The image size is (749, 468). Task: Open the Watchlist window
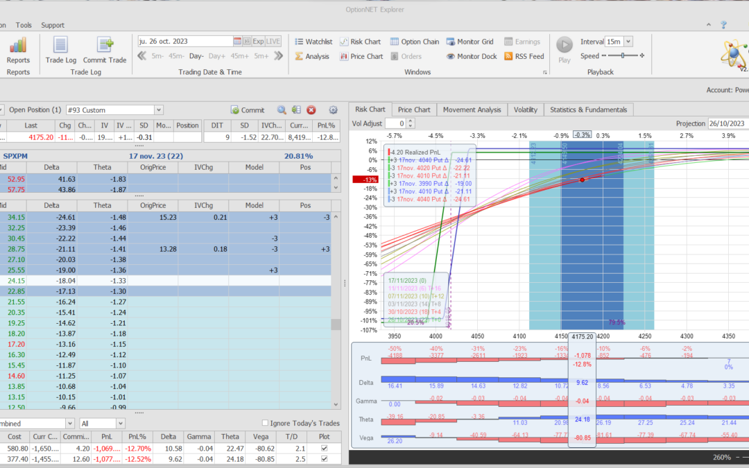(x=313, y=42)
